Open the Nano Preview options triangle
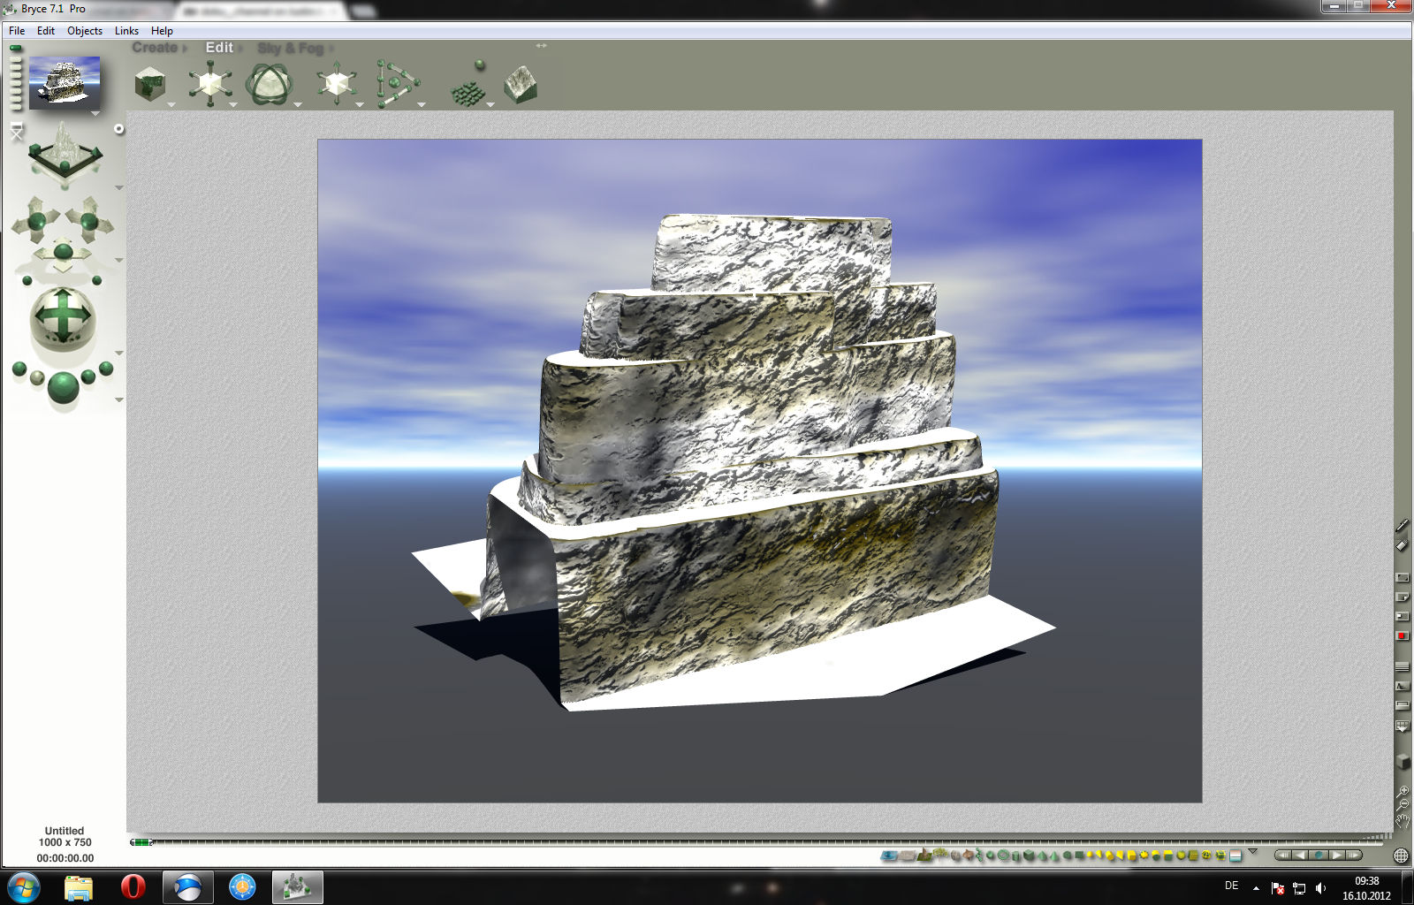This screenshot has height=905, width=1414. pyautogui.click(x=95, y=114)
